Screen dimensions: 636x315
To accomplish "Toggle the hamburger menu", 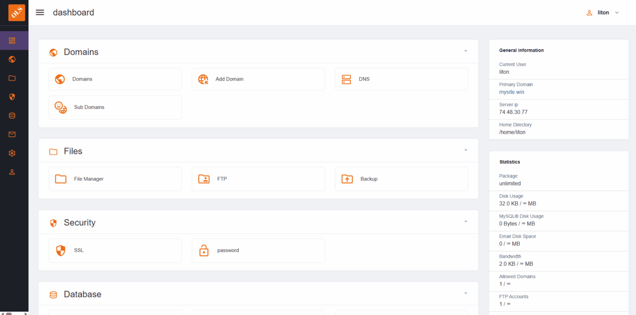I will tap(40, 12).
